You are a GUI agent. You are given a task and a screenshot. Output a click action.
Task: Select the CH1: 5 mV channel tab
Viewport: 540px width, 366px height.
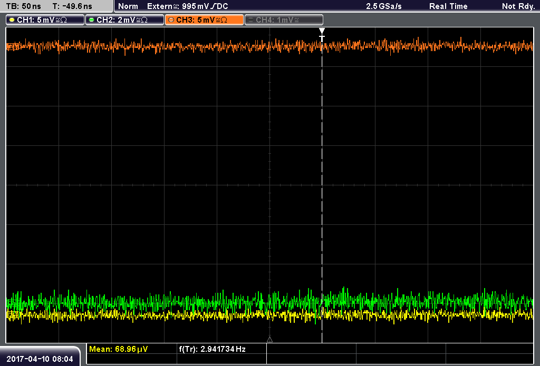point(45,20)
